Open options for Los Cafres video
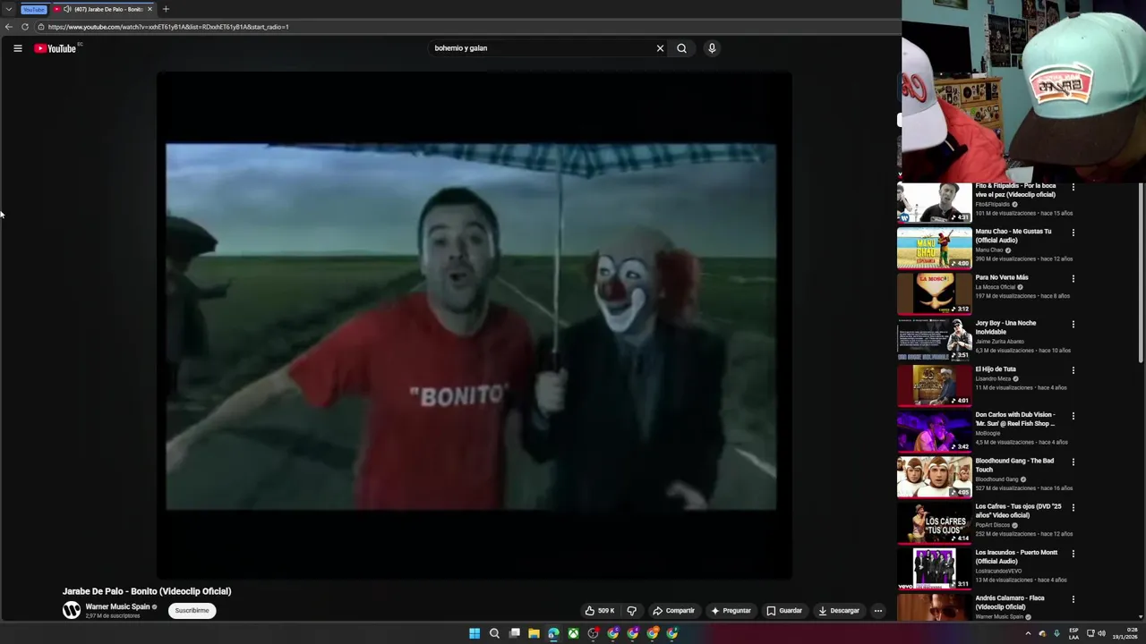This screenshot has width=1146, height=644. 1073,507
